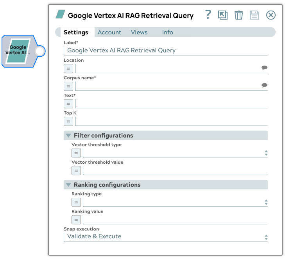This screenshot has height=261, width=285.
Task: Open the Snap execution dropdown
Action: click(165, 237)
